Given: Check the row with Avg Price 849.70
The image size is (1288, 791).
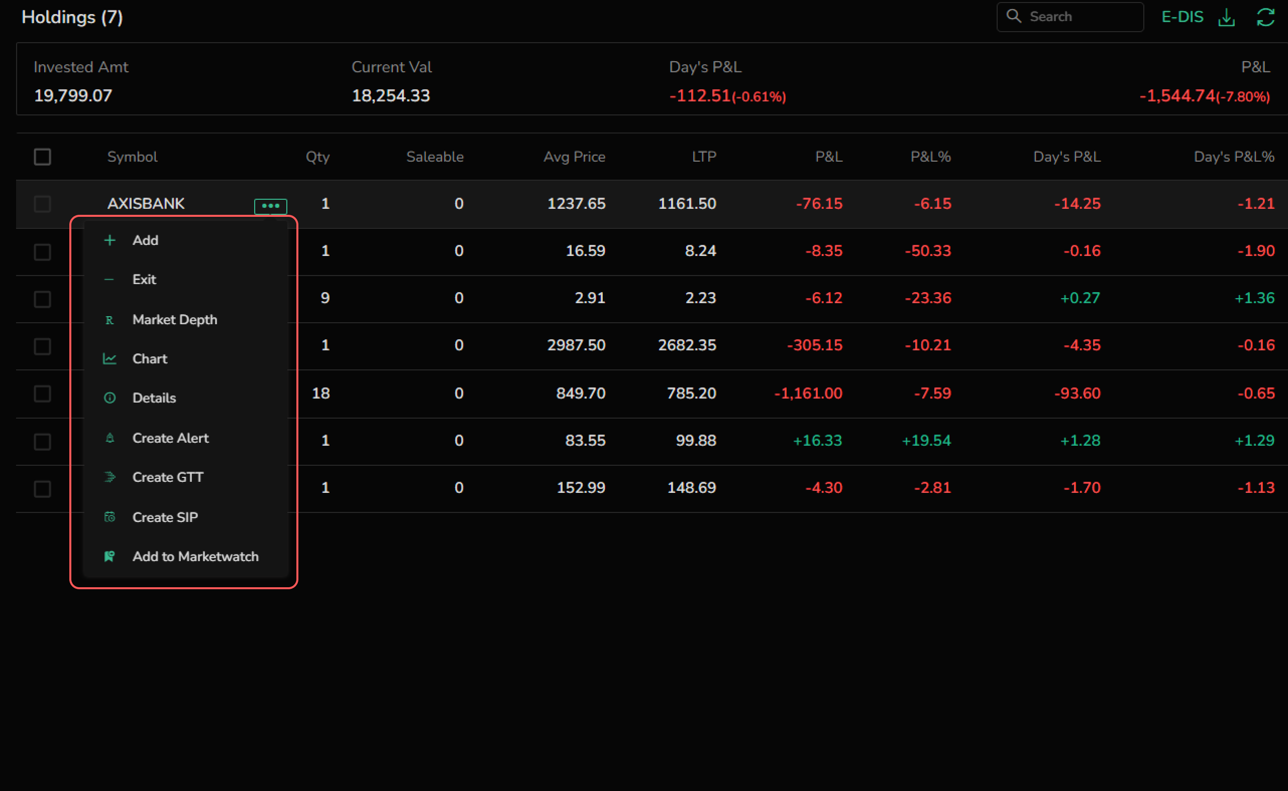Looking at the screenshot, I should pyautogui.click(x=42, y=393).
